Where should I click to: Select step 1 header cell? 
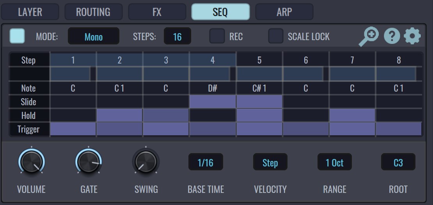click(x=73, y=60)
